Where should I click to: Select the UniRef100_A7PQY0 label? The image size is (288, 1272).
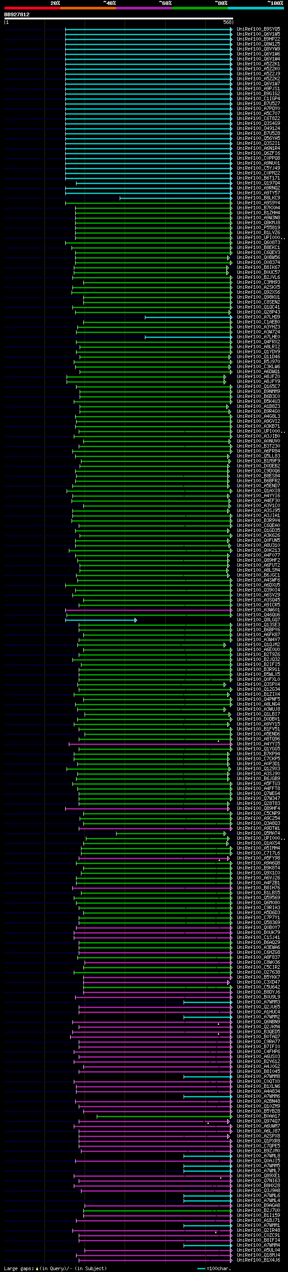coord(258,109)
